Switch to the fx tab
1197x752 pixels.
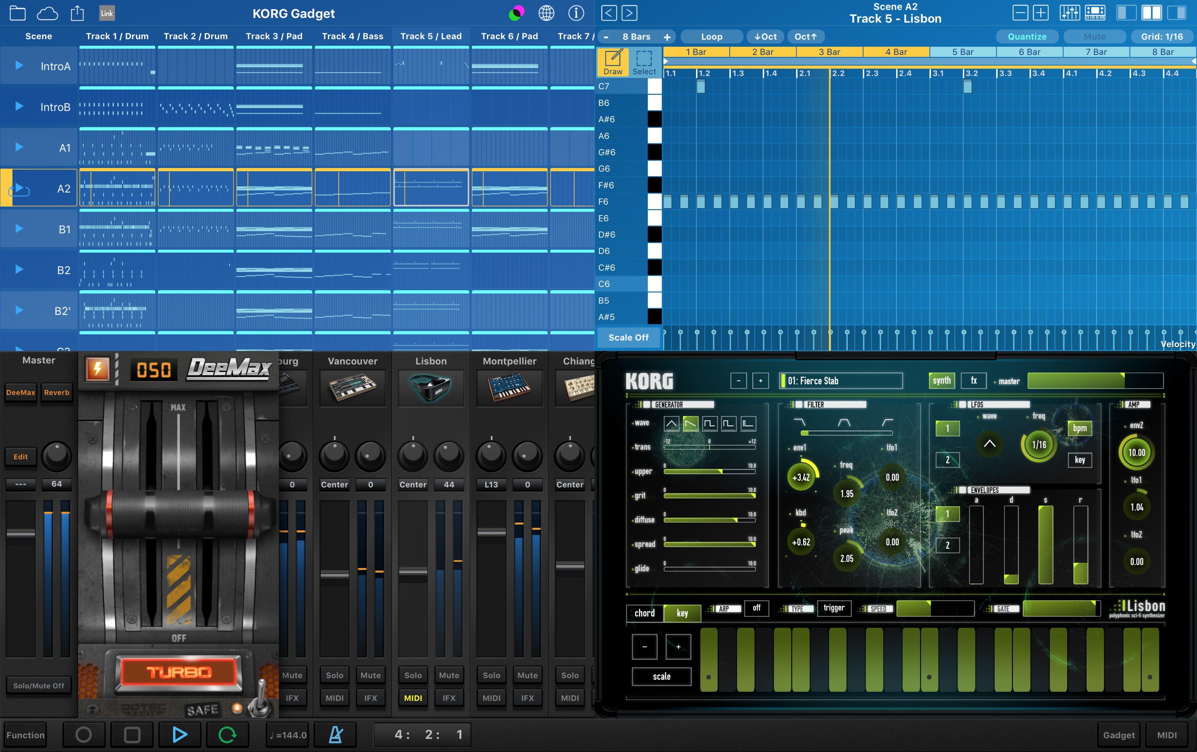pyautogui.click(x=974, y=381)
